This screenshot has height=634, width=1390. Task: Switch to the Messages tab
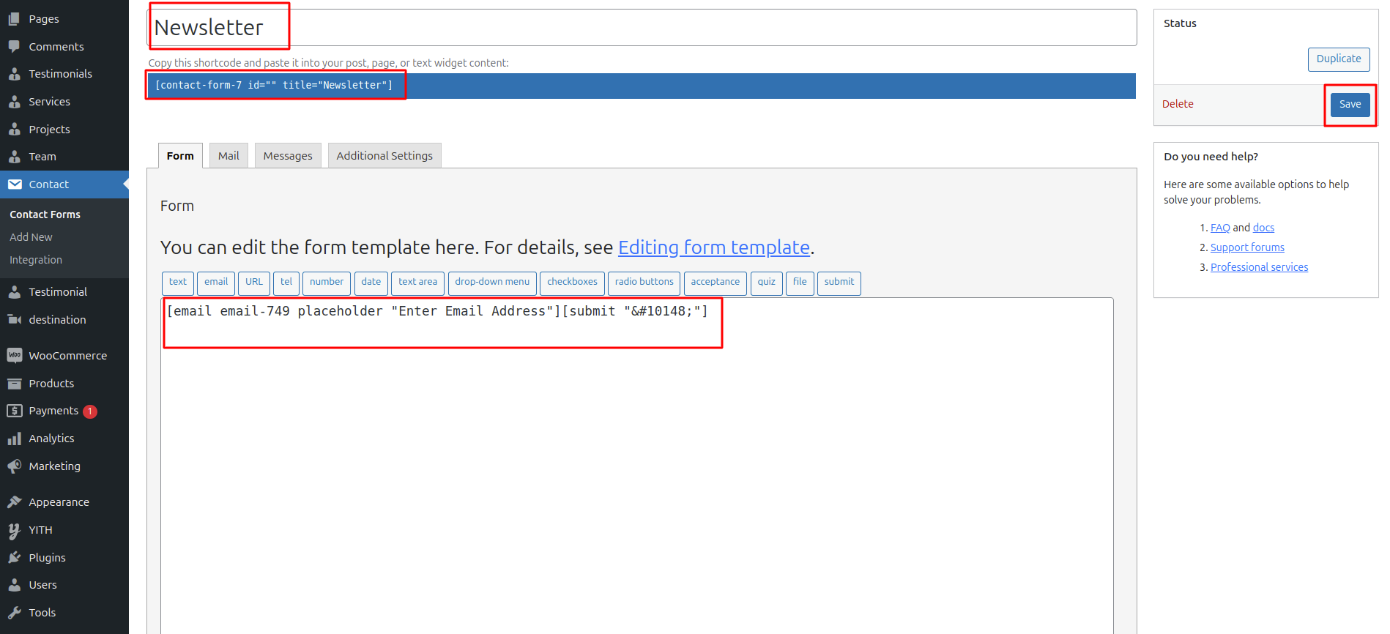(x=288, y=155)
